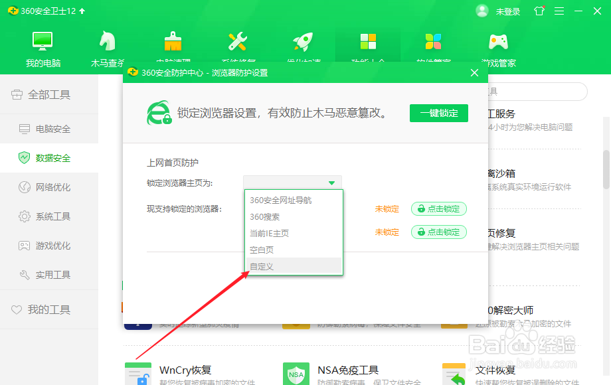This screenshot has width=611, height=385.
Task: Open the software manager colorful icon
Action: click(x=433, y=42)
